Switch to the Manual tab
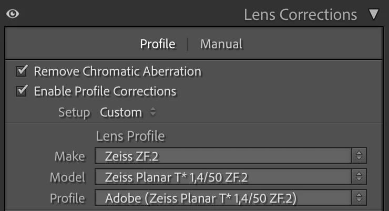Viewport: 389px width, 211px height. [221, 44]
